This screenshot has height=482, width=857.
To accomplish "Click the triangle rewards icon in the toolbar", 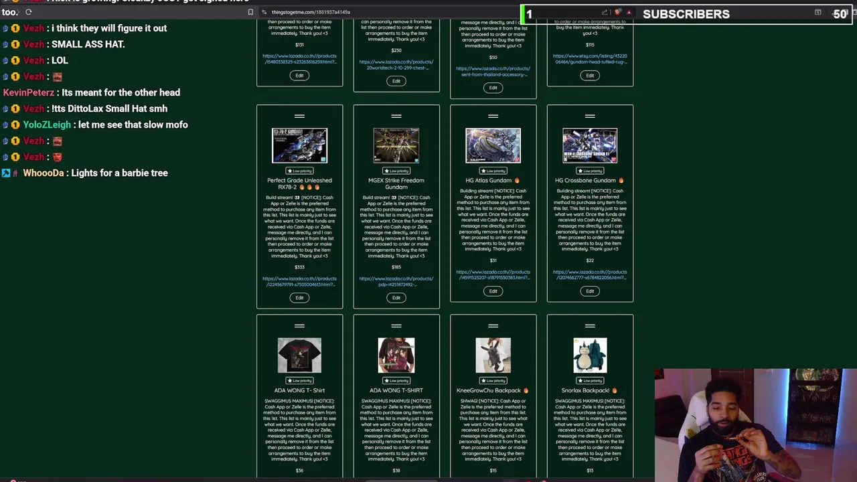I will coord(629,12).
